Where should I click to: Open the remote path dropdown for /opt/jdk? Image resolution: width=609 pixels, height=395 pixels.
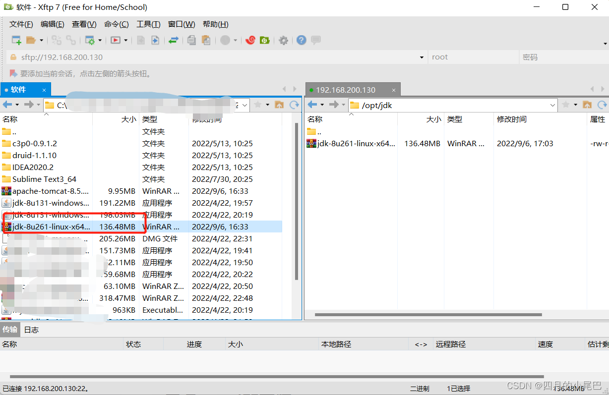pyautogui.click(x=552, y=105)
